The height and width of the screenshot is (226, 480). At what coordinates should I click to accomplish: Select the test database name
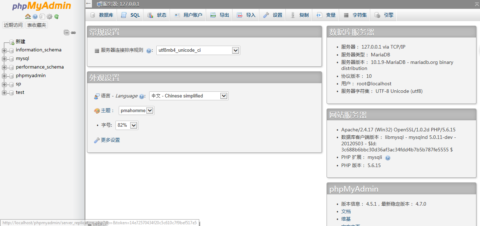[x=20, y=92]
